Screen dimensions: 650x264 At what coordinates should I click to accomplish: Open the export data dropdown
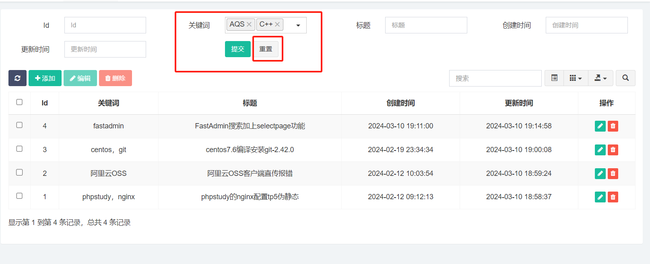[x=600, y=78]
